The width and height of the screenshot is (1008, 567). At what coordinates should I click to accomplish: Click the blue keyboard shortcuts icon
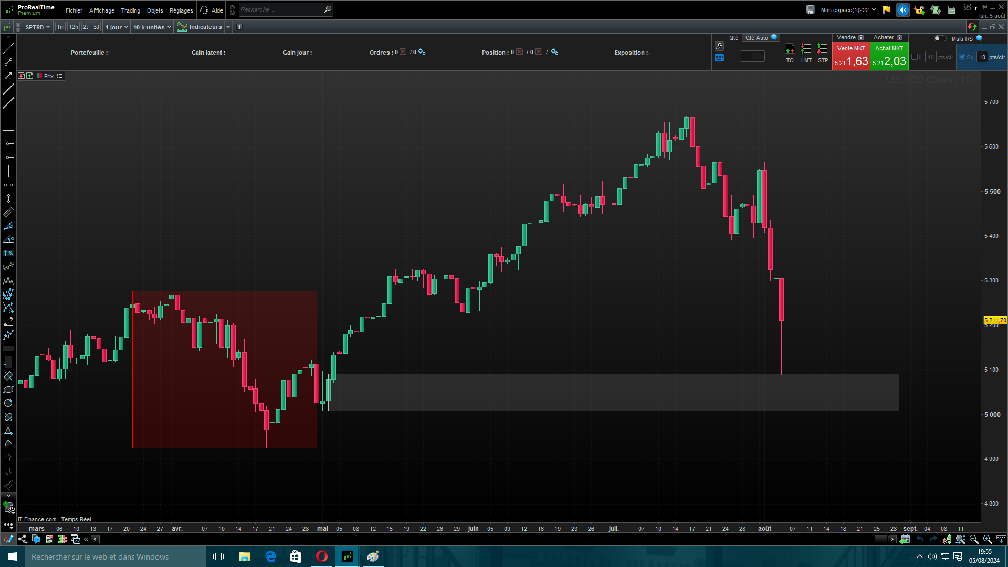(719, 58)
